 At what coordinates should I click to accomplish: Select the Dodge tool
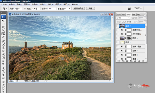[x=3, y=64]
